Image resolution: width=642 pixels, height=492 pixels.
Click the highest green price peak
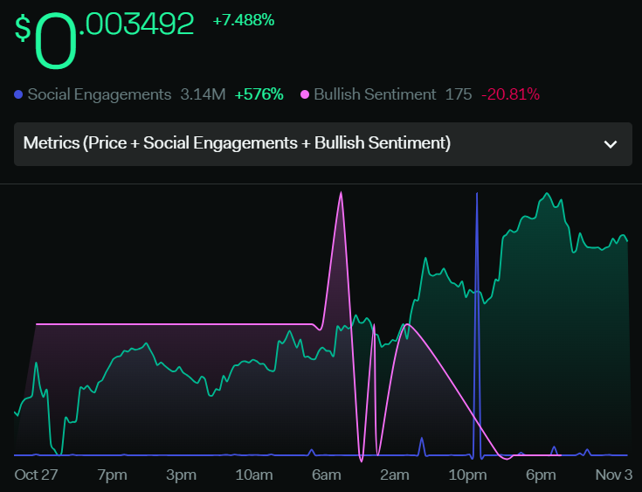click(546, 193)
